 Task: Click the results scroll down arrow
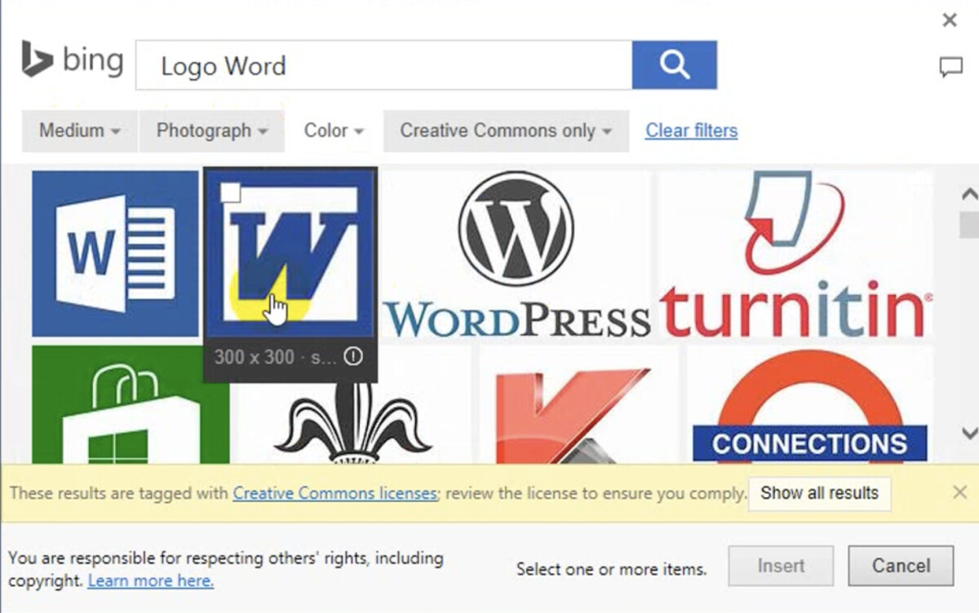click(969, 432)
